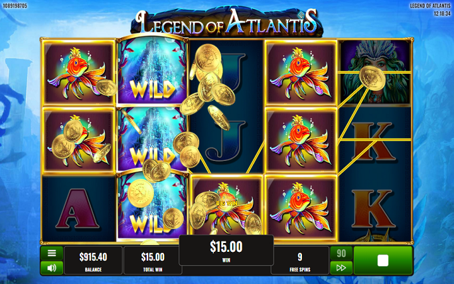Click the Legend of Atlantis logo
Image resolution: width=454 pixels, height=284 pixels.
click(227, 22)
